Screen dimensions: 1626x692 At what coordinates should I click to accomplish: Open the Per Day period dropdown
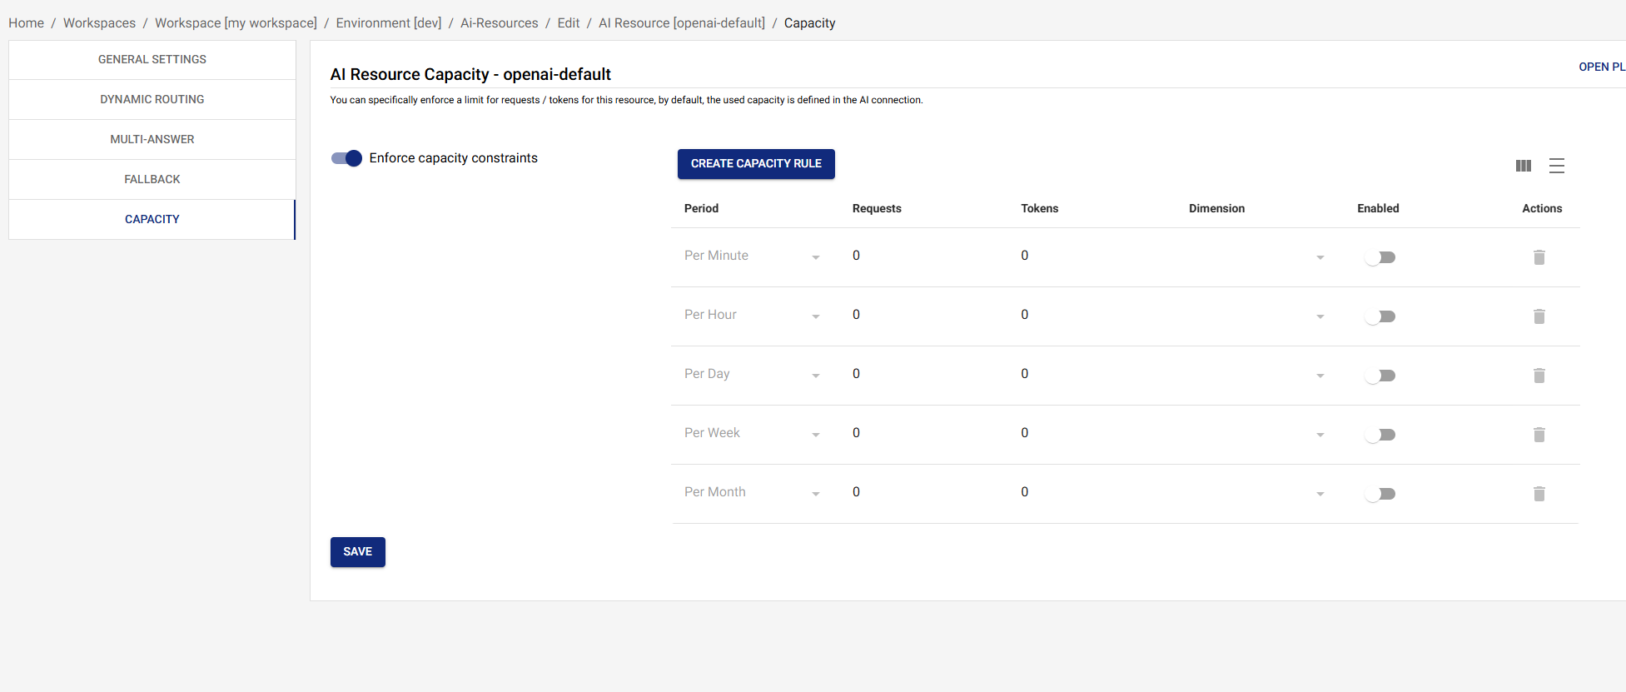[753, 374]
